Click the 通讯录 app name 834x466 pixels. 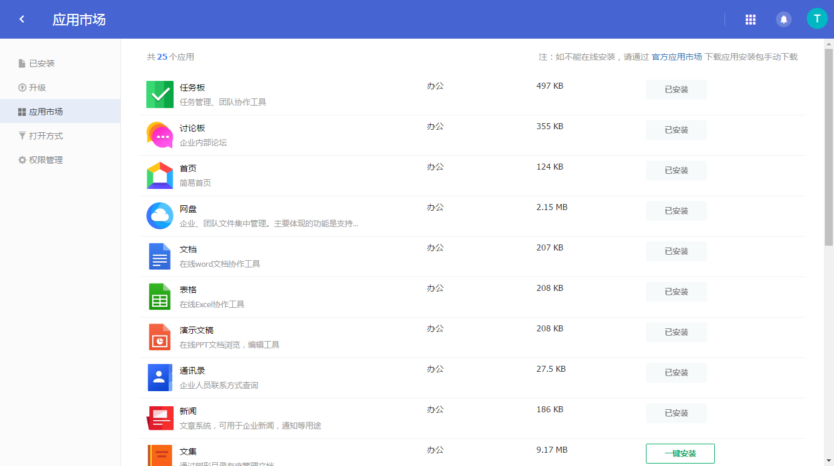pos(192,371)
